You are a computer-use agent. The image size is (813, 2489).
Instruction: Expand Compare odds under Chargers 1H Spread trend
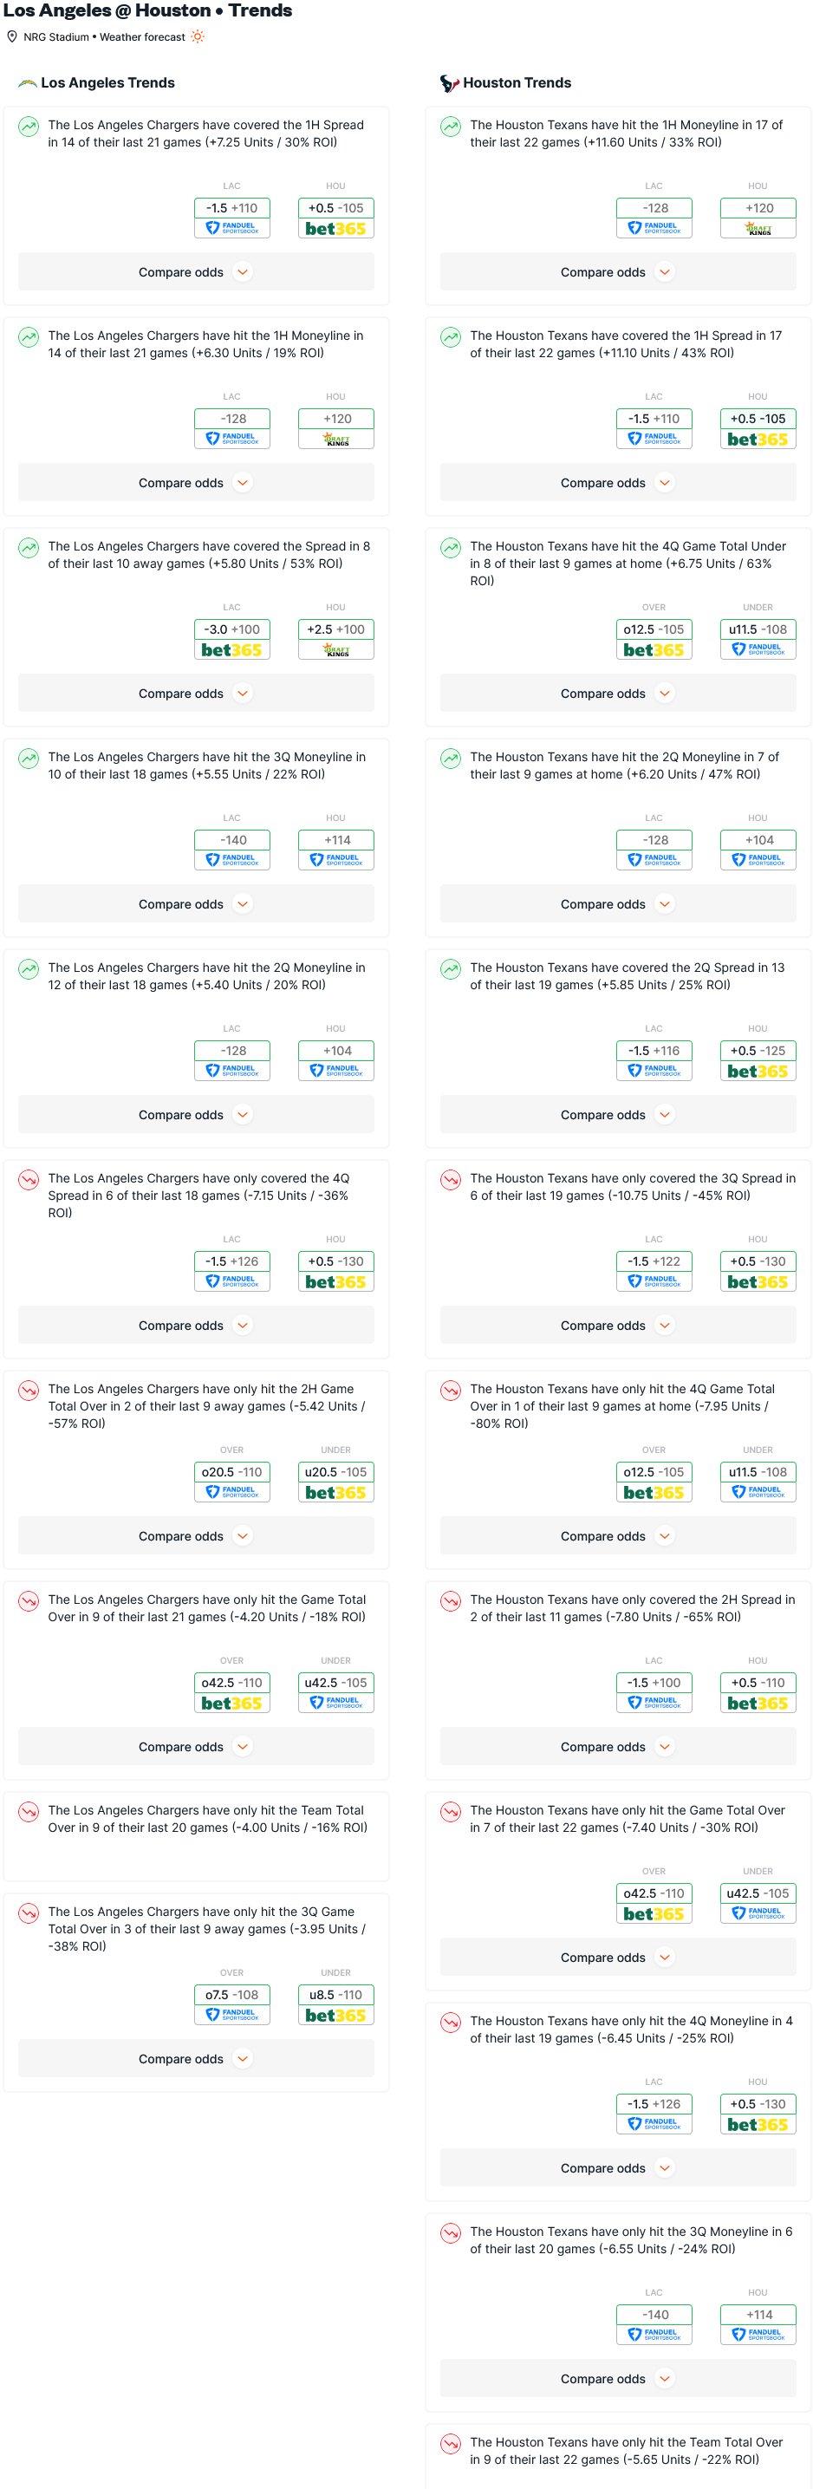(x=196, y=272)
